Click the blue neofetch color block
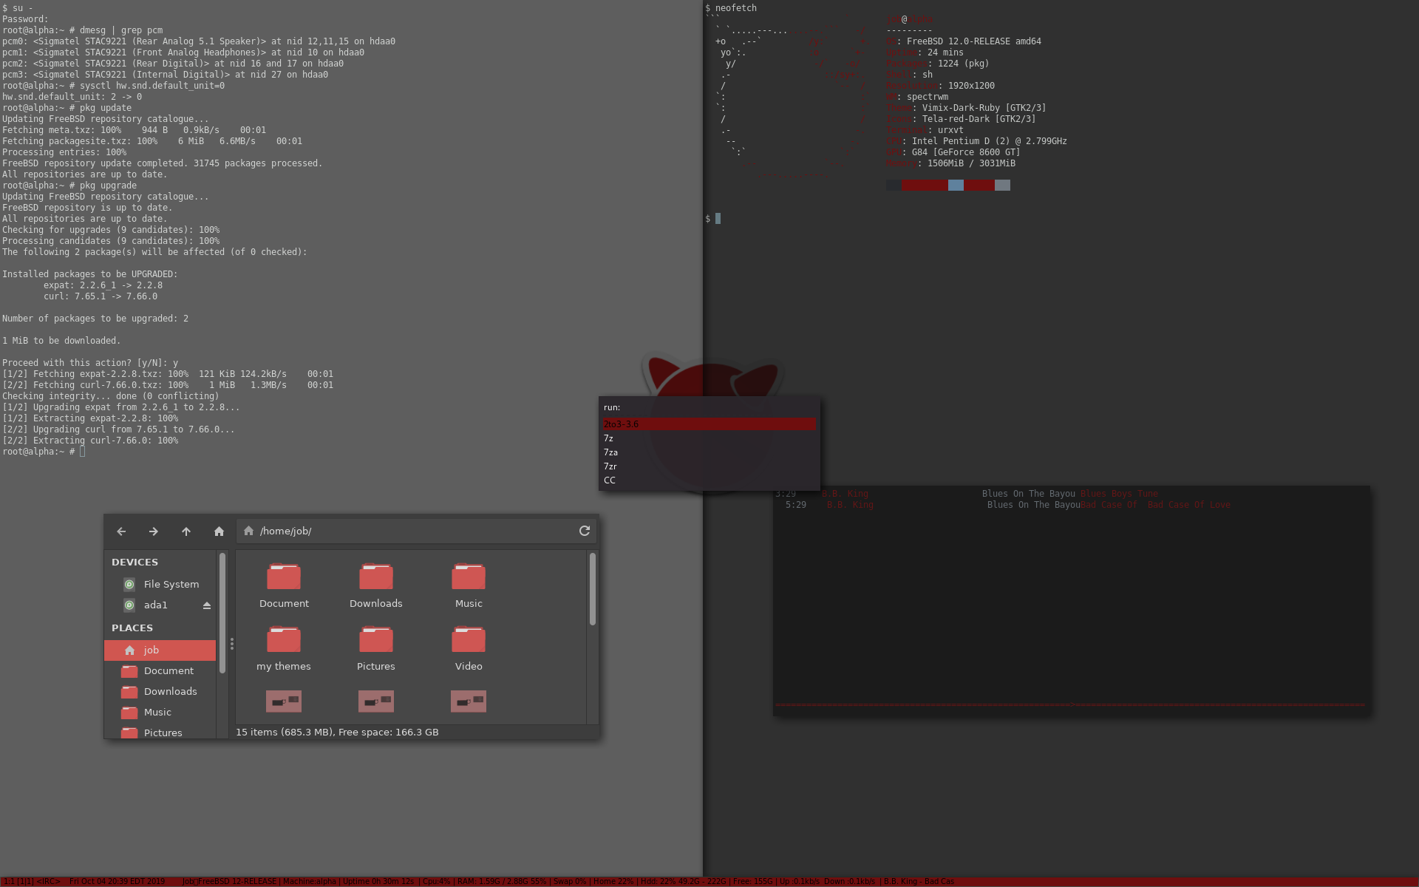The image size is (1419, 887). coord(956,186)
